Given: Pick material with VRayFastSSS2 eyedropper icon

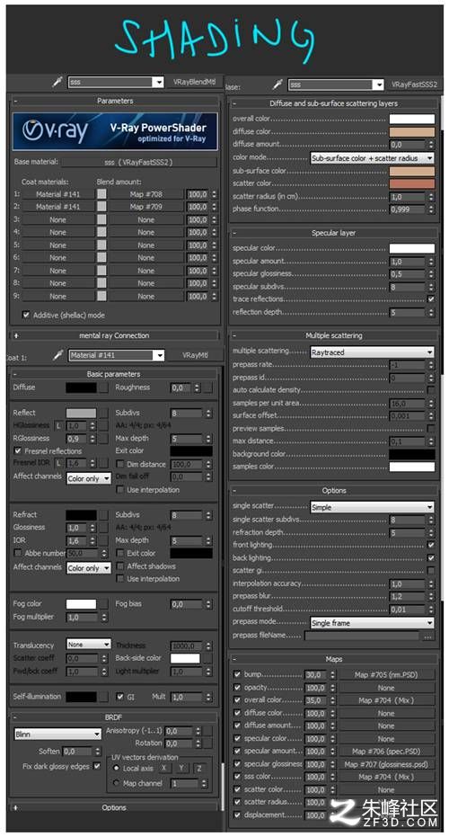Looking at the screenshot, I should click(277, 85).
